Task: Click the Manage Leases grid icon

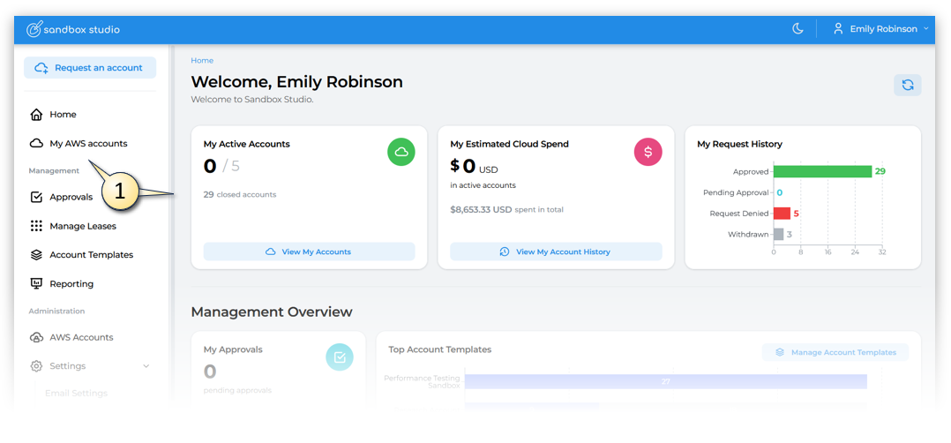Action: 36,226
